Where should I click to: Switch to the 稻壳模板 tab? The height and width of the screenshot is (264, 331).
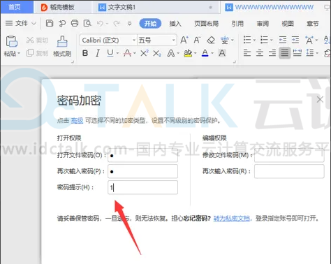(x=62, y=7)
